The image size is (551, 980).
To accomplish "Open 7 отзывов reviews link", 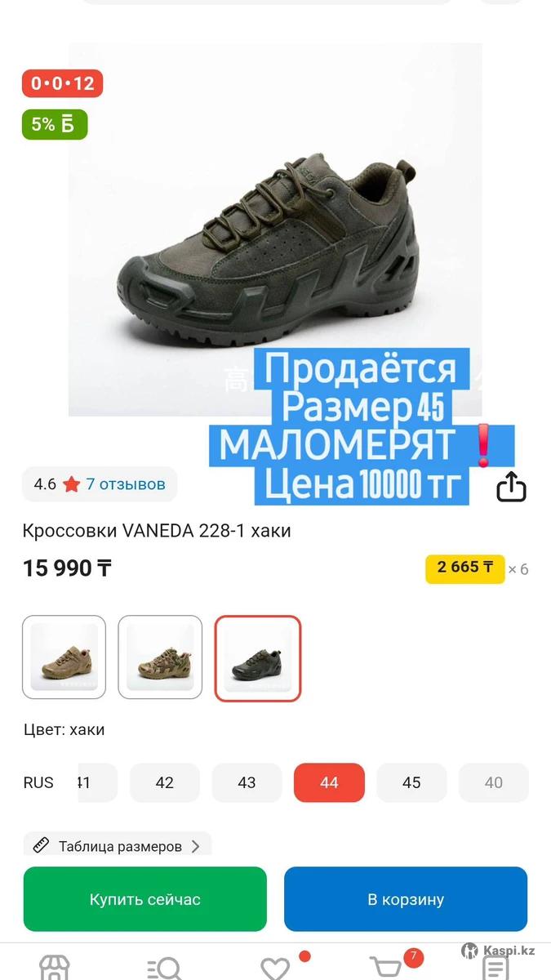I will (126, 484).
